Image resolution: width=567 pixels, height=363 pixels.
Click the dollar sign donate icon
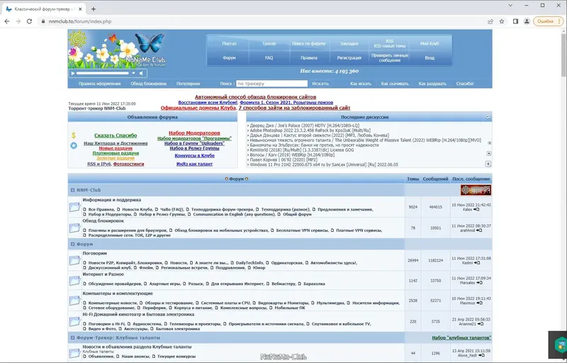74,135
